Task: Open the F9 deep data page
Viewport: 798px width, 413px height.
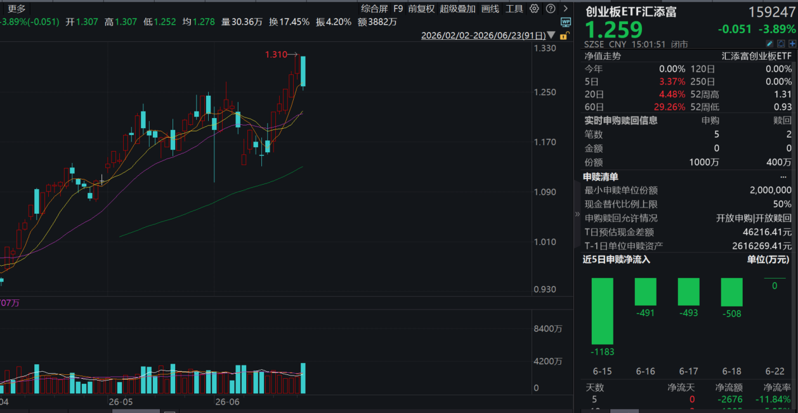Action: tap(398, 8)
